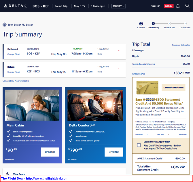The width and height of the screenshot is (193, 182).
Task: Open Taxes, Fees & Charges link
Action: coord(143,64)
